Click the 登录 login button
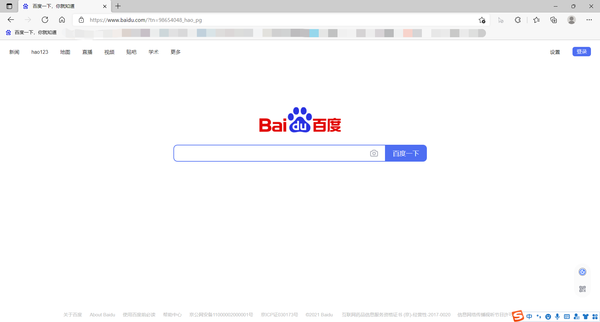 582,51
